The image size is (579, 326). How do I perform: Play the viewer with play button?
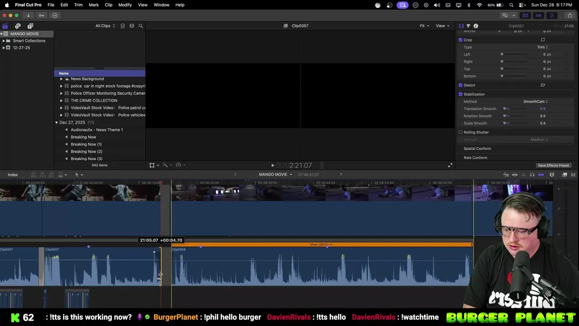[x=272, y=166]
